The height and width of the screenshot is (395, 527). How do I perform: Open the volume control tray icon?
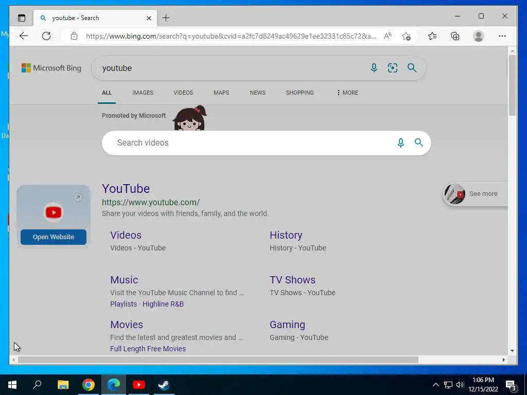click(x=460, y=385)
